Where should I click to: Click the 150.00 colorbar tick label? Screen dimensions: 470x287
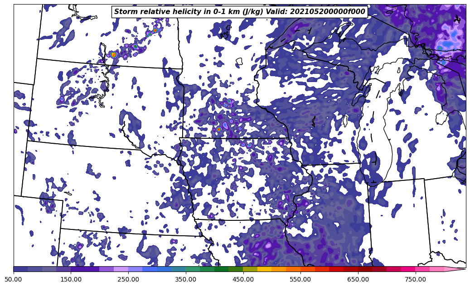pos(71,279)
